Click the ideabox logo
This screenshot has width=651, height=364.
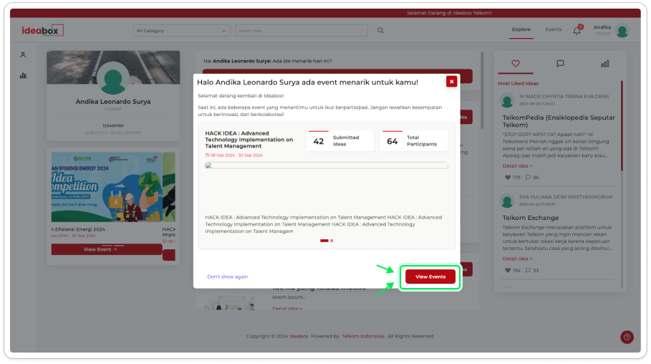pos(42,30)
